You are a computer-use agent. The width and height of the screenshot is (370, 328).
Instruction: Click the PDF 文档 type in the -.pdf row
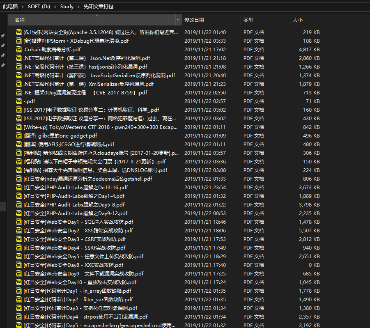(254, 101)
